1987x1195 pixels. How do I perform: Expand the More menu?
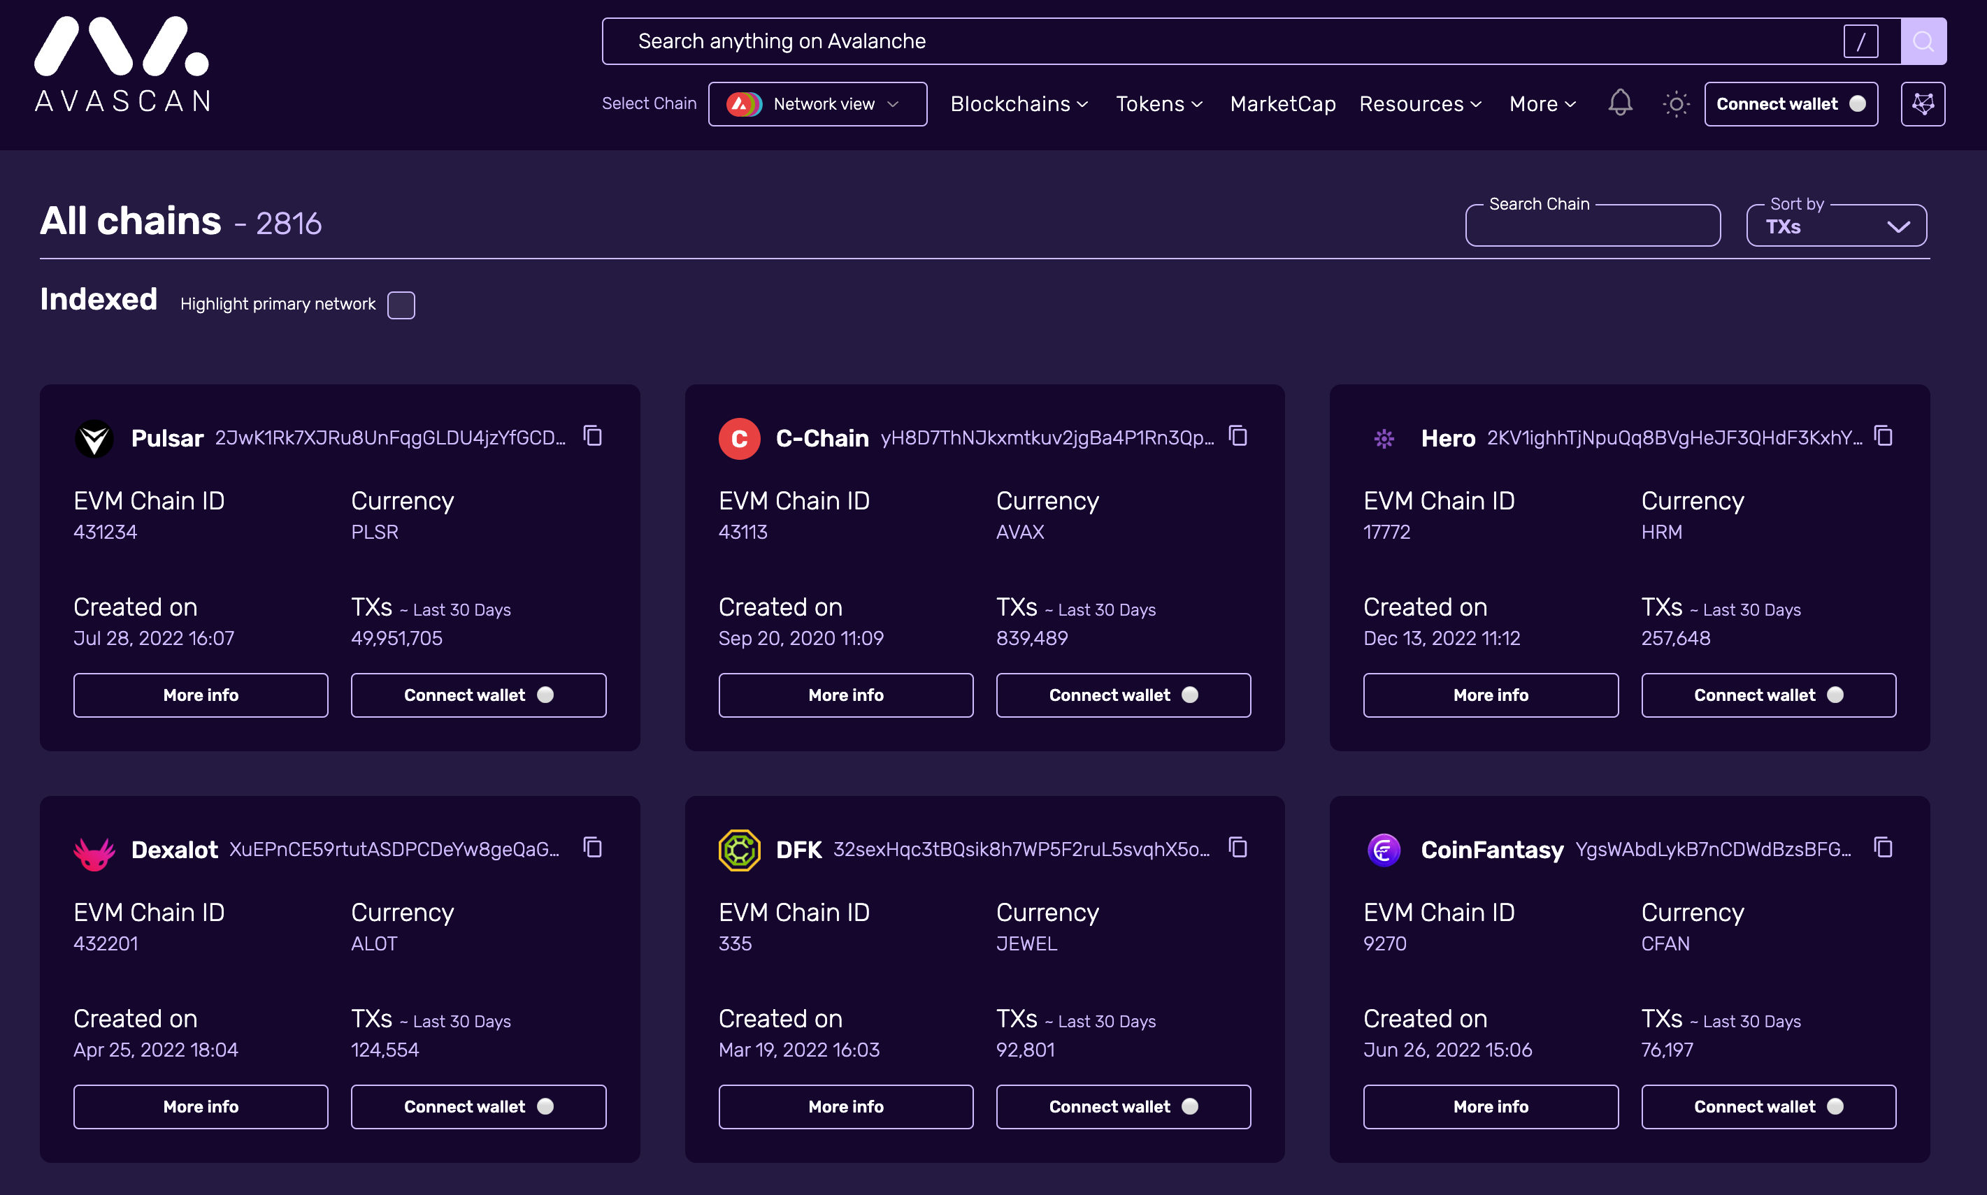[1542, 104]
